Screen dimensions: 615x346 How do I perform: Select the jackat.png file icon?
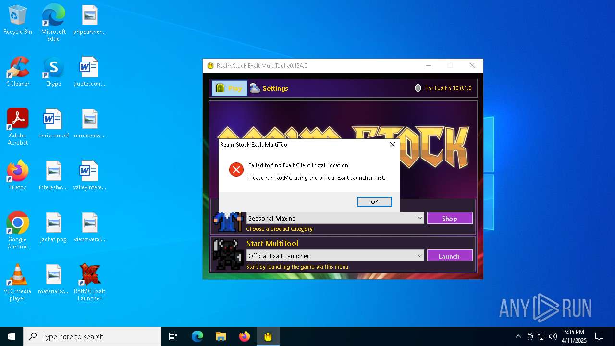[x=53, y=228]
